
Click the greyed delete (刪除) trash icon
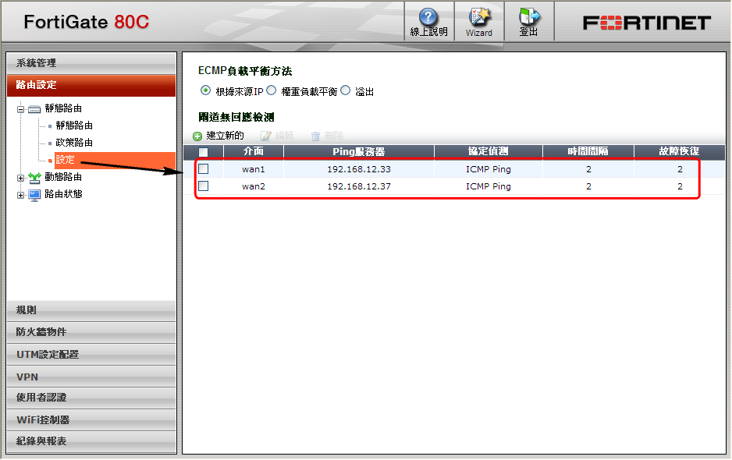[x=315, y=136]
